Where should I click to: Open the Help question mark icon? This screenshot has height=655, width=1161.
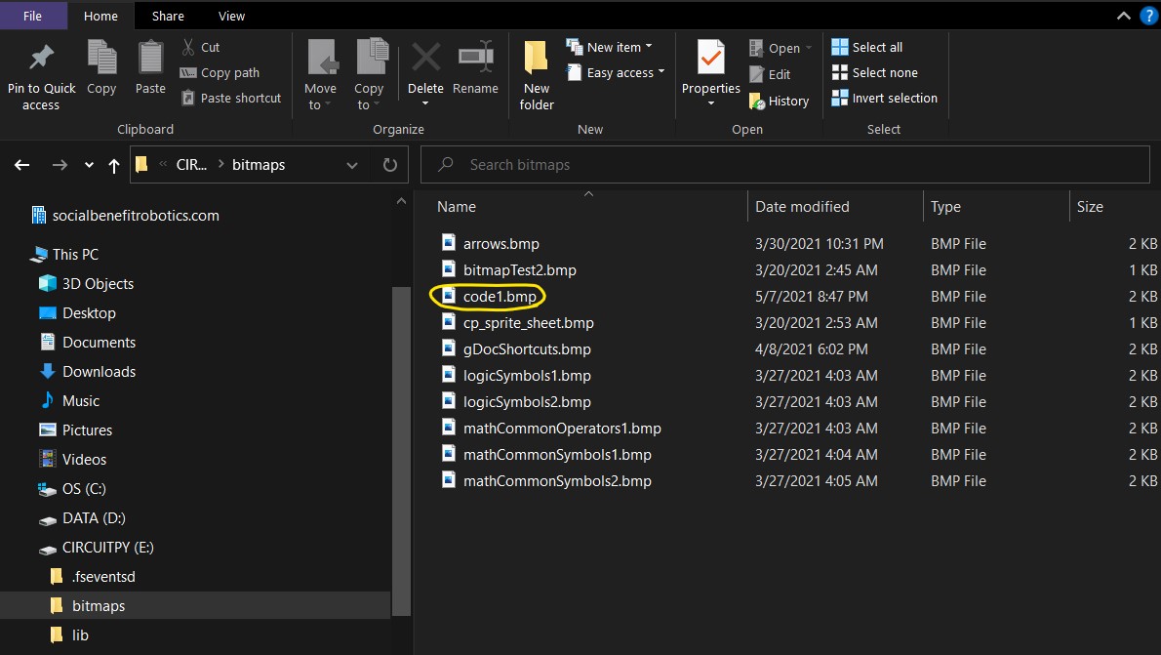click(1148, 16)
